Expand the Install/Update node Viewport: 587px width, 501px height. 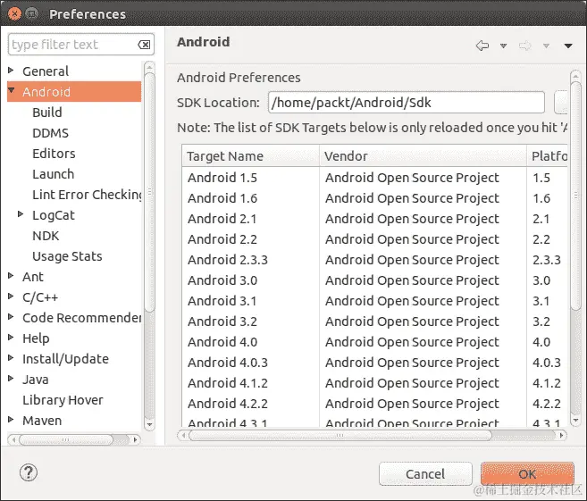[x=11, y=358]
